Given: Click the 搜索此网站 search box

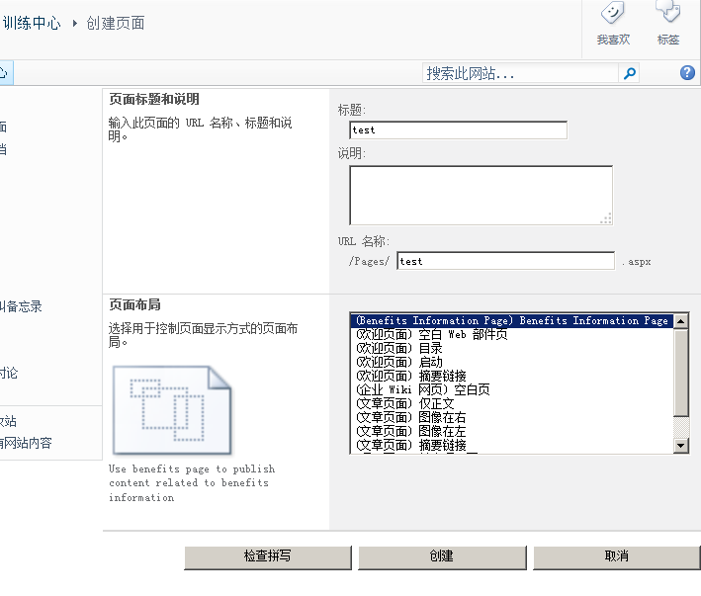Looking at the screenshot, I should point(520,73).
